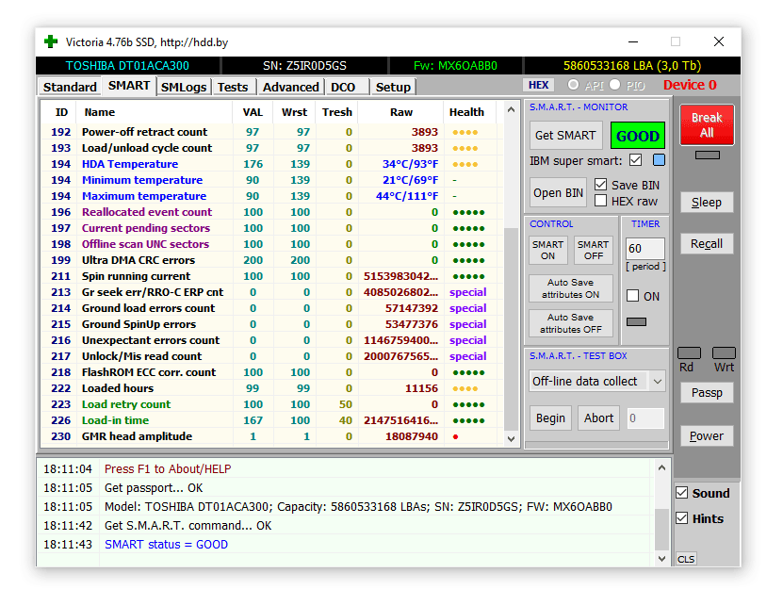Enable the HEX raw checkbox
The image size is (783, 606).
click(x=601, y=201)
